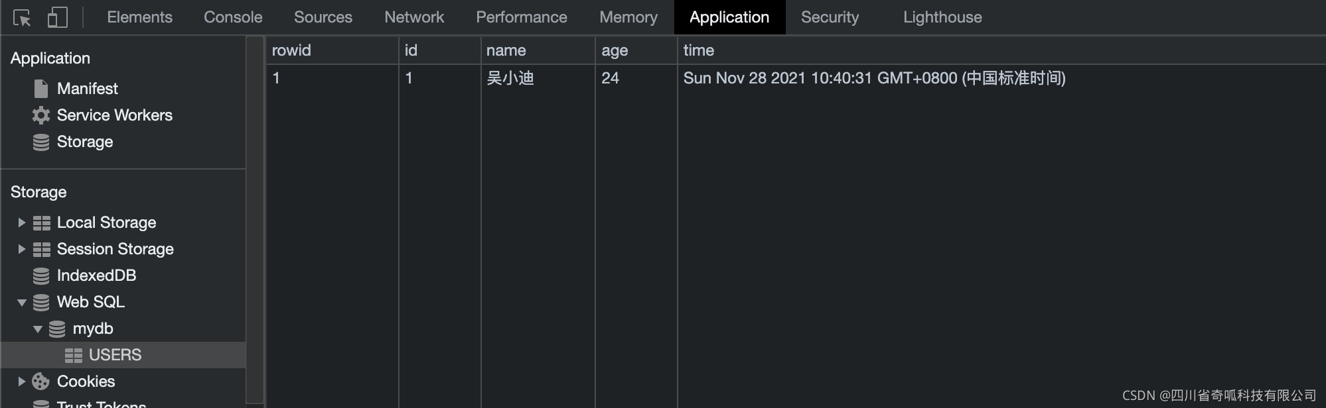Screen dimensions: 1326x408
Task: Select the Manifest file icon
Action: (x=41, y=89)
